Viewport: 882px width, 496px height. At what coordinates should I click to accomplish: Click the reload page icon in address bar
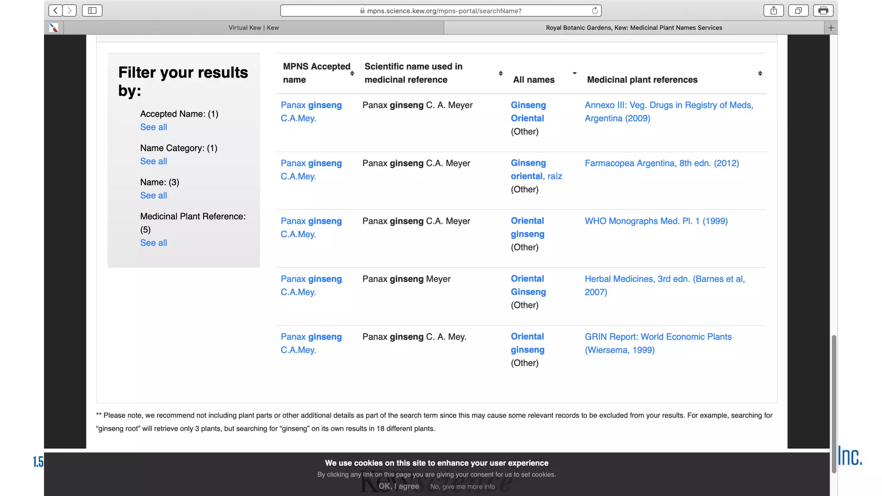pos(595,10)
